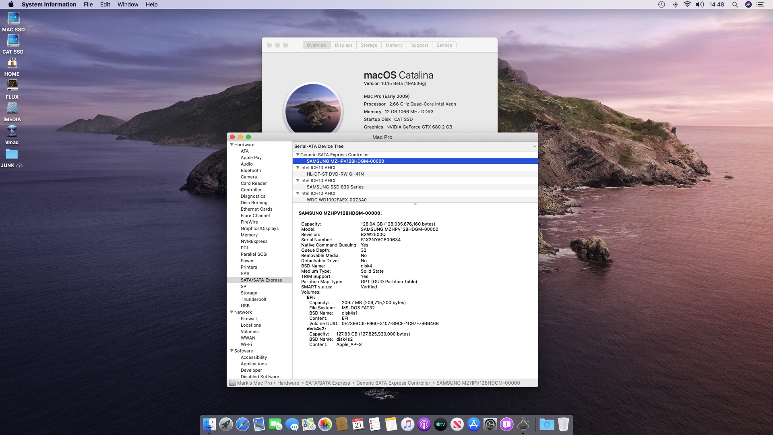Click Generic SATA Express Controller in path bar
Screen dimensions: 773x435
[393, 383]
